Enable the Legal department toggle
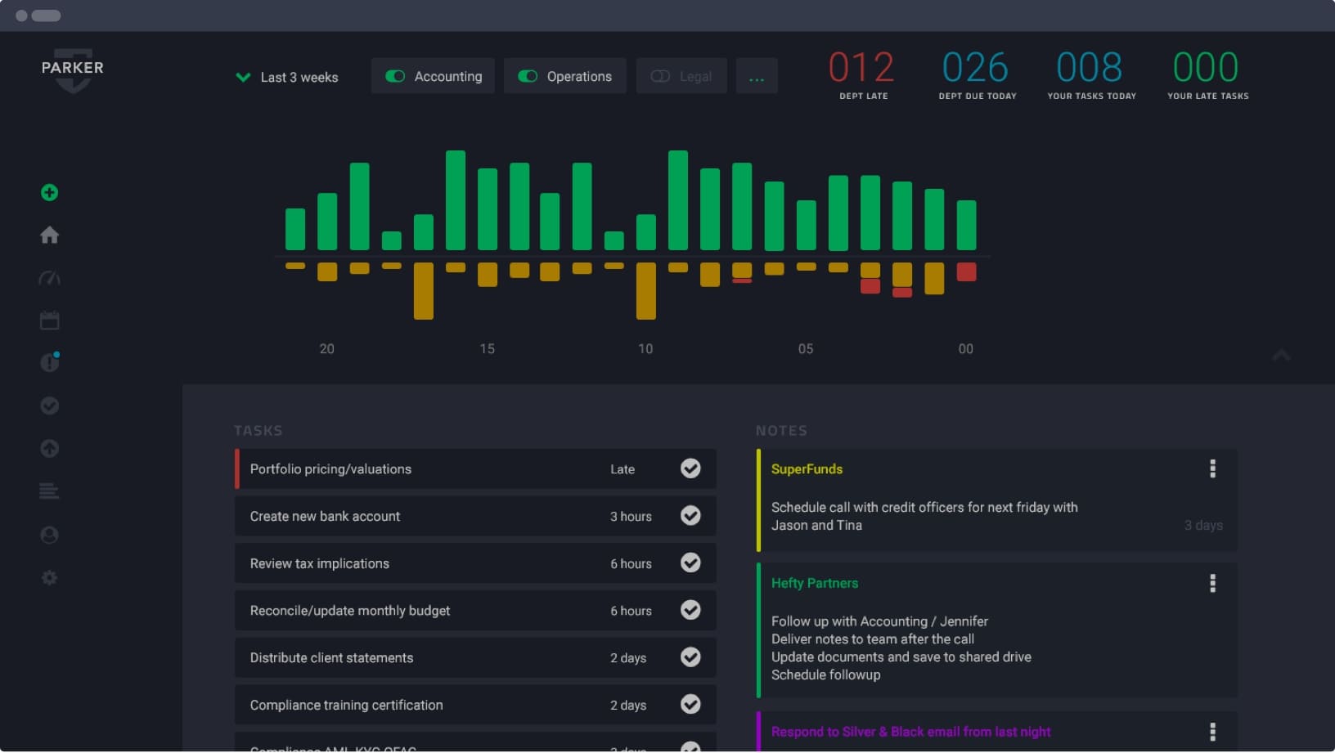 click(x=660, y=76)
